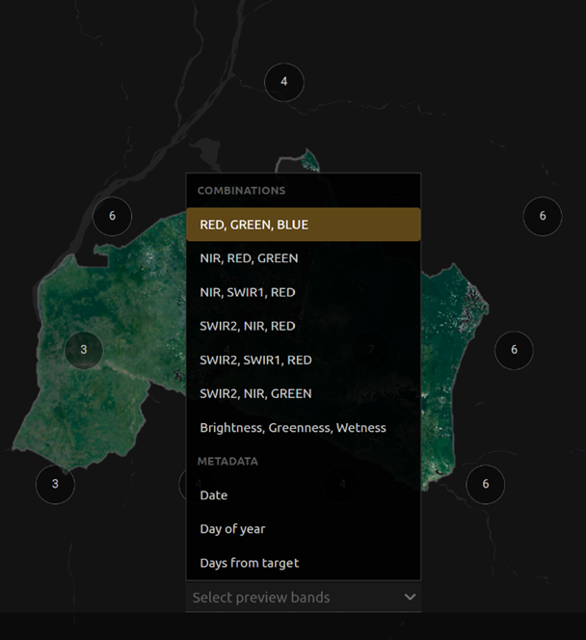Click the cluster marker labeled 4 above the dropdown
Viewport: 586px width, 640px height.
point(283,82)
